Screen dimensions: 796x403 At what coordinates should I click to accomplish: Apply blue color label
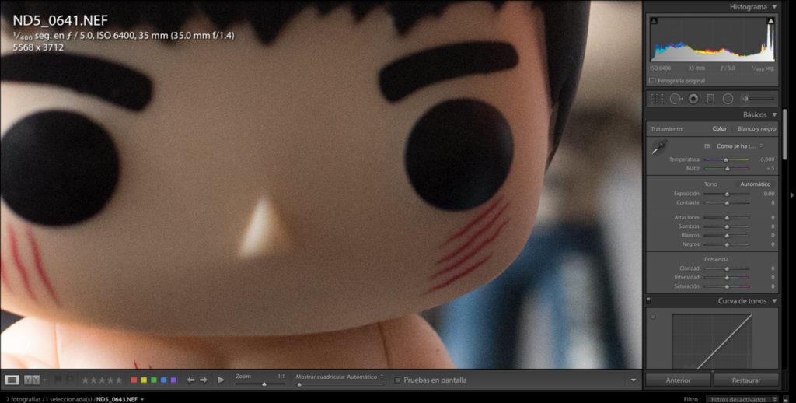click(163, 380)
